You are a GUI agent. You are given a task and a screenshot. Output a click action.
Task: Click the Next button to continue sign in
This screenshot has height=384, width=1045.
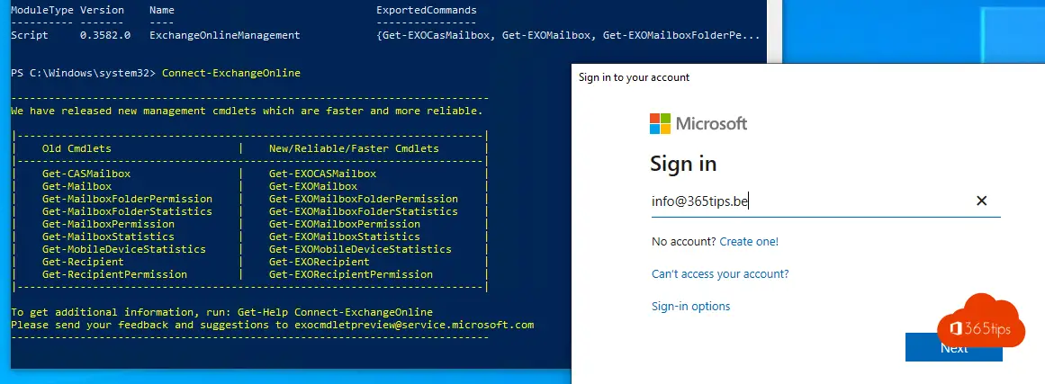(x=954, y=347)
